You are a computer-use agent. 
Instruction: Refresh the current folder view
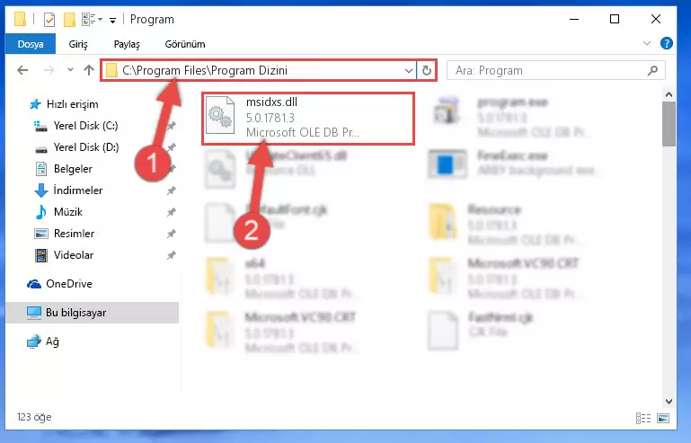(x=426, y=70)
